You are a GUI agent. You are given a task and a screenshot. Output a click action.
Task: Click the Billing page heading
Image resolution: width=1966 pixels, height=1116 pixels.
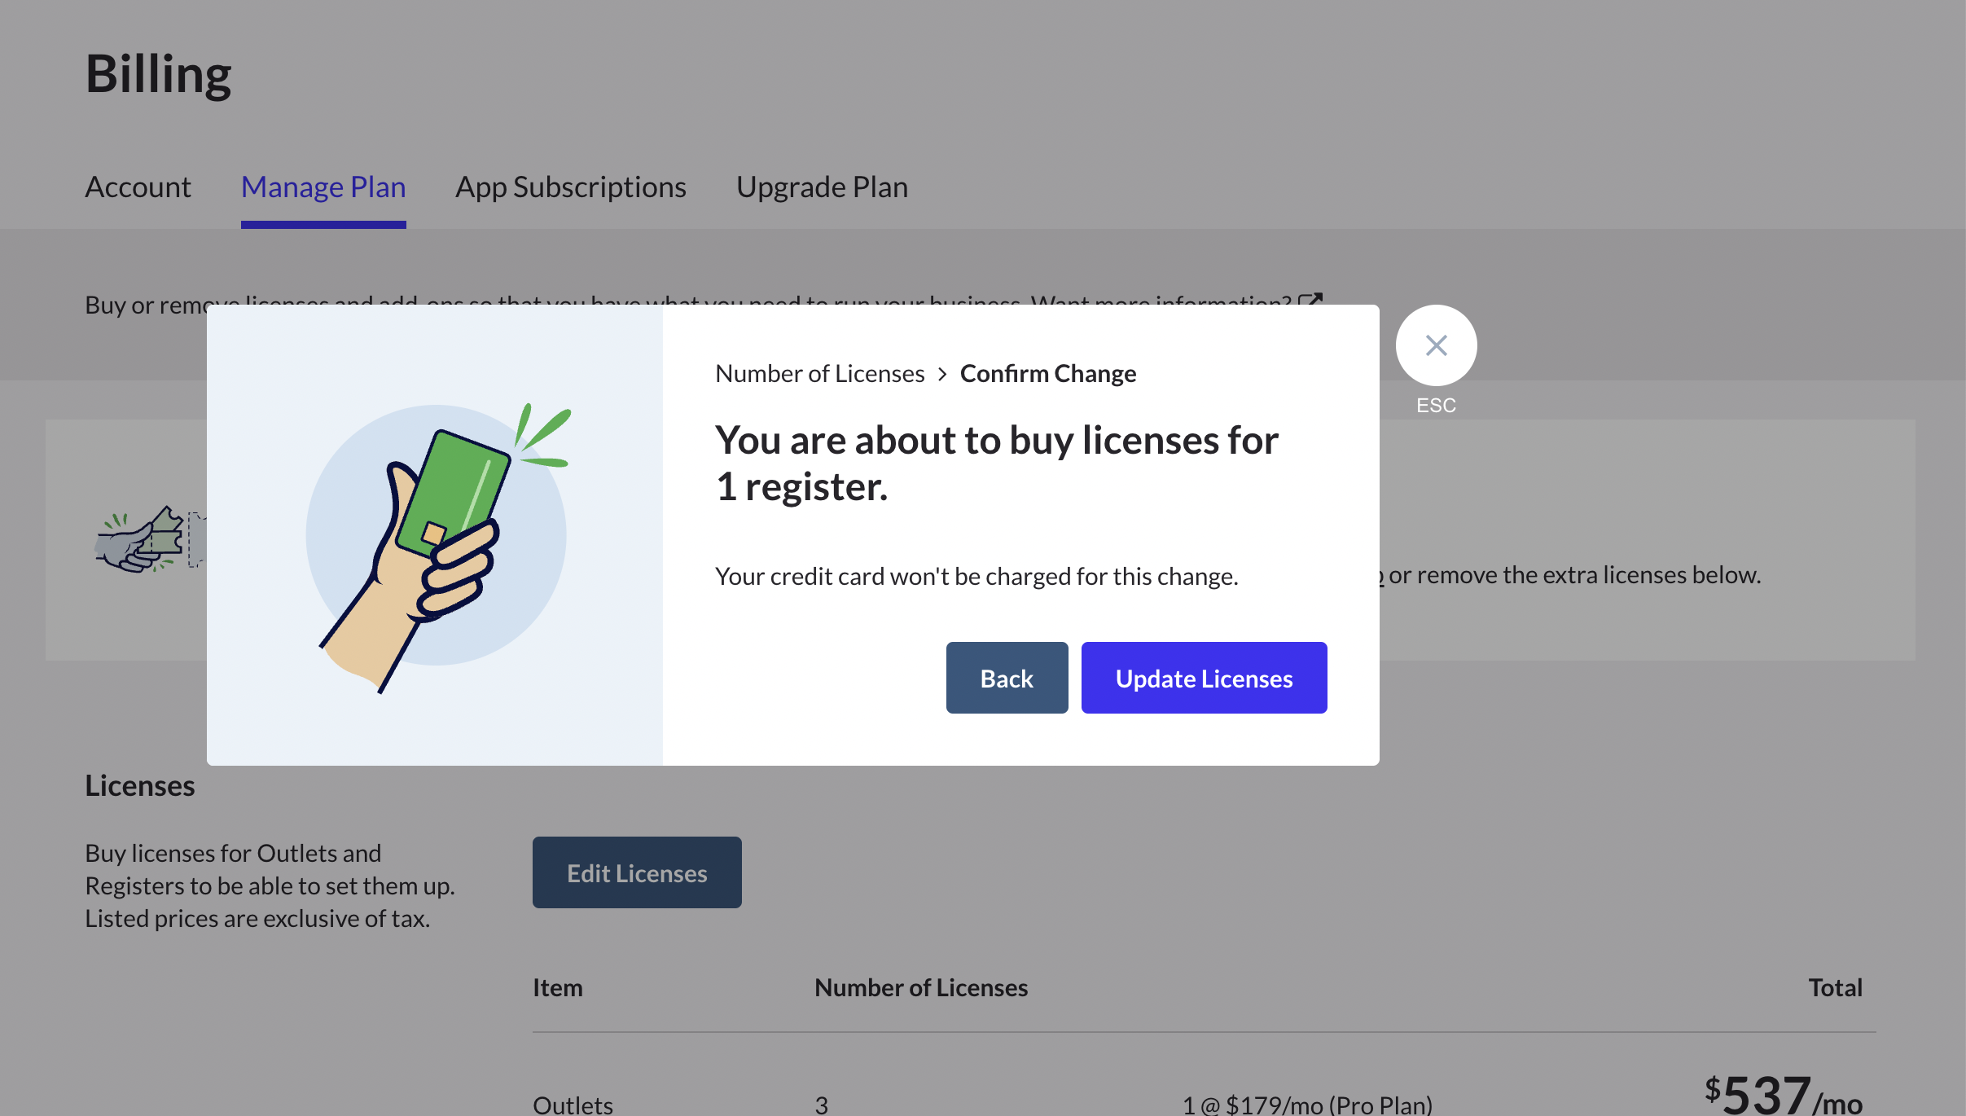[158, 74]
